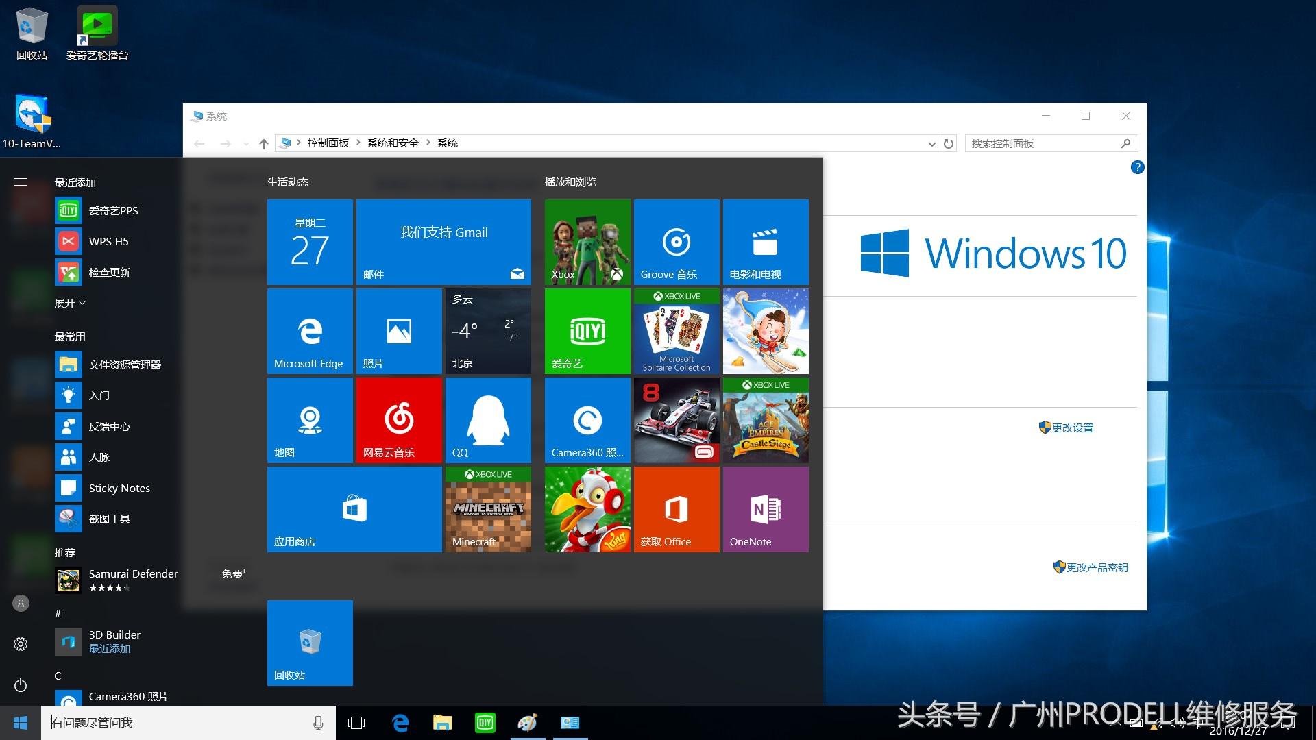Open File Explorer from the taskbar
This screenshot has height=740, width=1316.
(443, 723)
